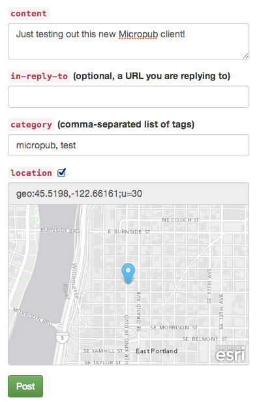Image resolution: width=257 pixels, height=402 pixels.
Task: Click the textarea resize handle corner
Action: pos(245,56)
